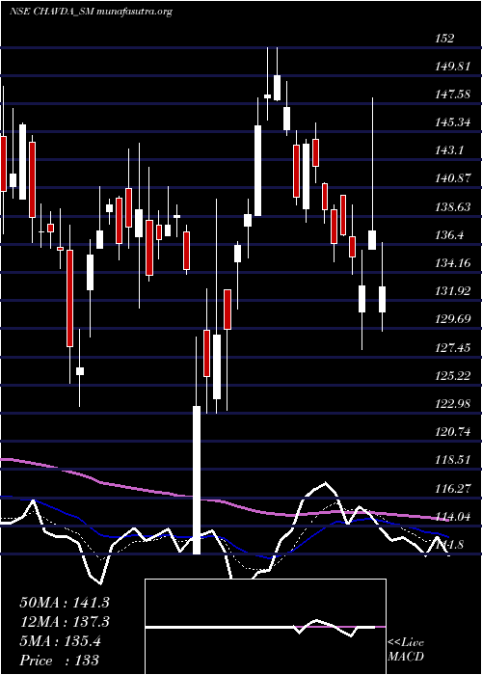Select the 114.04 price axis label
This screenshot has height=675, width=482.
[453, 517]
